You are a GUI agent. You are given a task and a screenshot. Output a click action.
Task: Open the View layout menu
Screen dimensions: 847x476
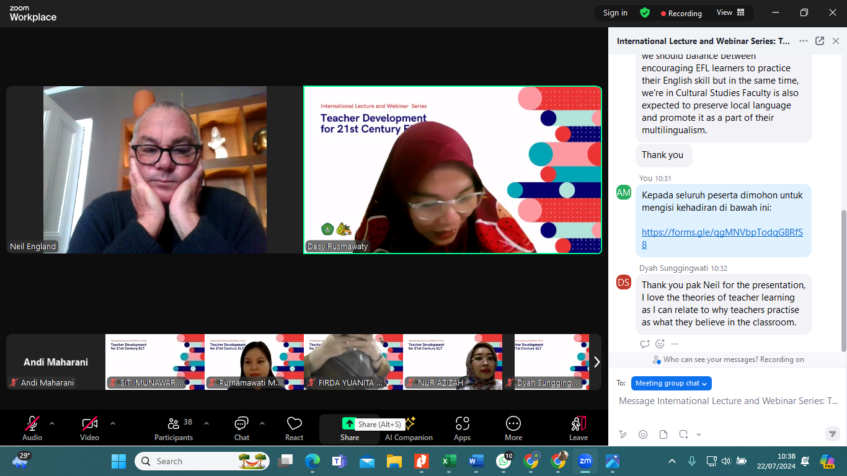[730, 12]
